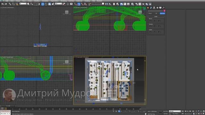Open the Render Setup dialog
Image resolution: width=205 pixels, height=115 pixels.
pyautogui.click(x=136, y=4)
